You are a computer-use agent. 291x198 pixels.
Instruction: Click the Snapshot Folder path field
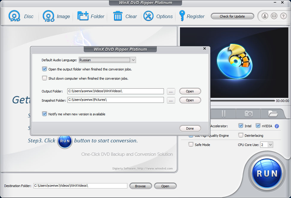116,100
